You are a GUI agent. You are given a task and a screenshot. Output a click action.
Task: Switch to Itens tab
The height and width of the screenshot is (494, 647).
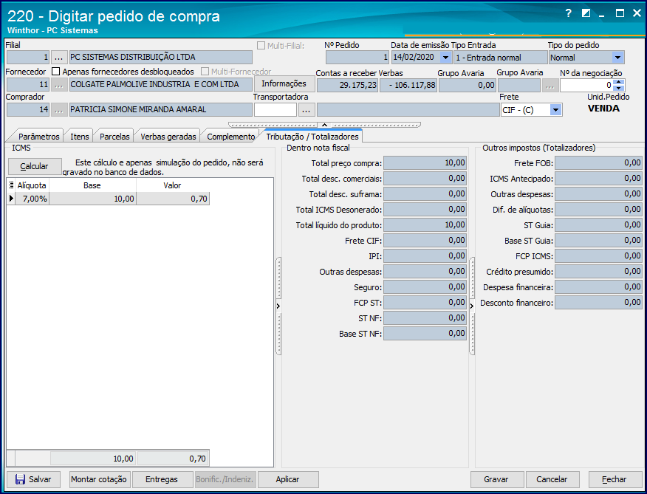79,136
